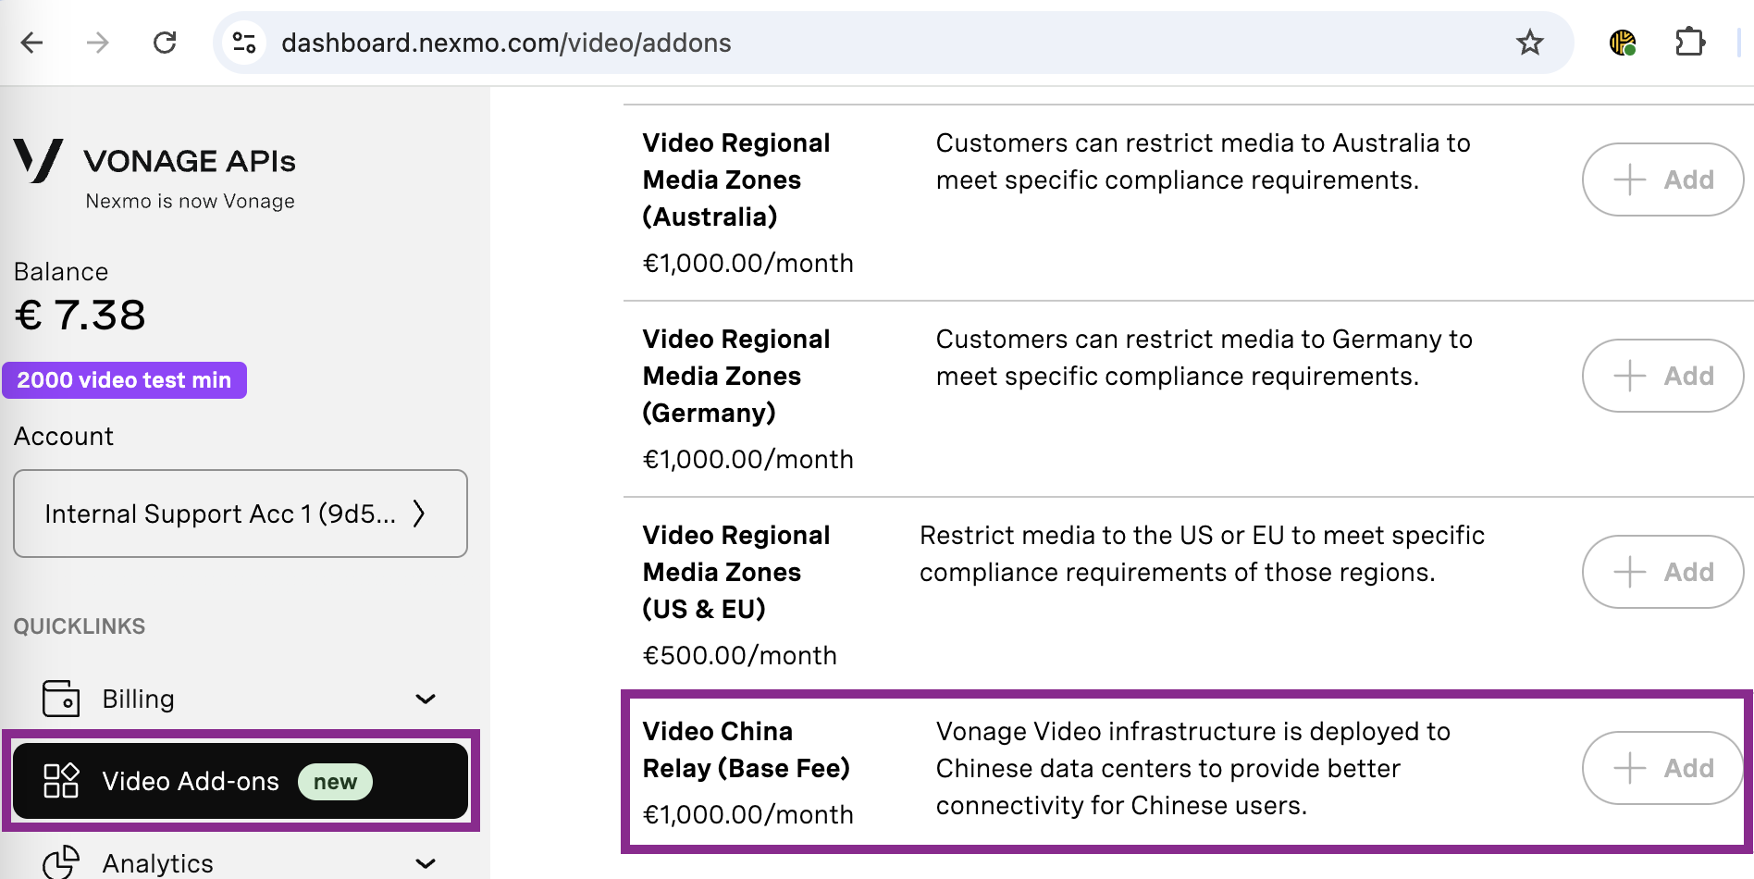
Task: Add Video Regional Media Zones (US & EU)
Action: coord(1662,572)
